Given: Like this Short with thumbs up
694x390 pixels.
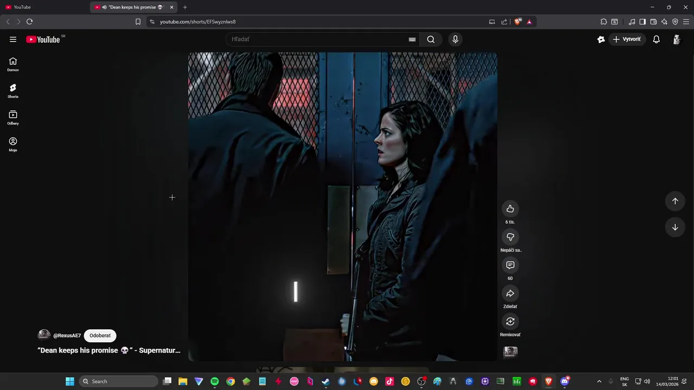Looking at the screenshot, I should click(x=510, y=209).
